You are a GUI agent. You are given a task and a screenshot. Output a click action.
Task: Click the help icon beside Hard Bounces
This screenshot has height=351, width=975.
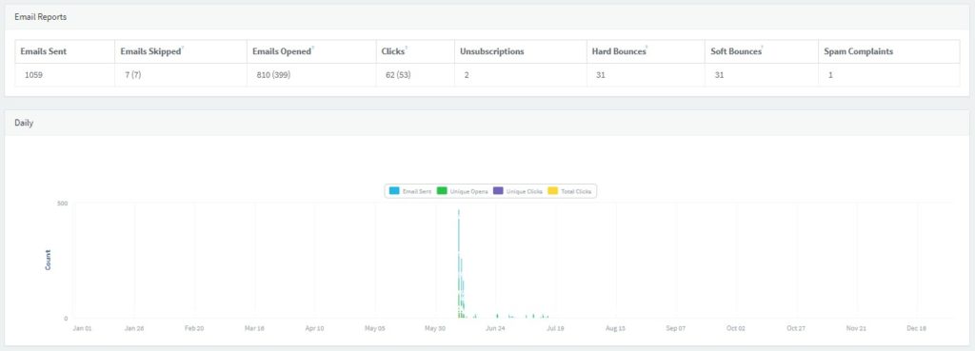click(647, 48)
